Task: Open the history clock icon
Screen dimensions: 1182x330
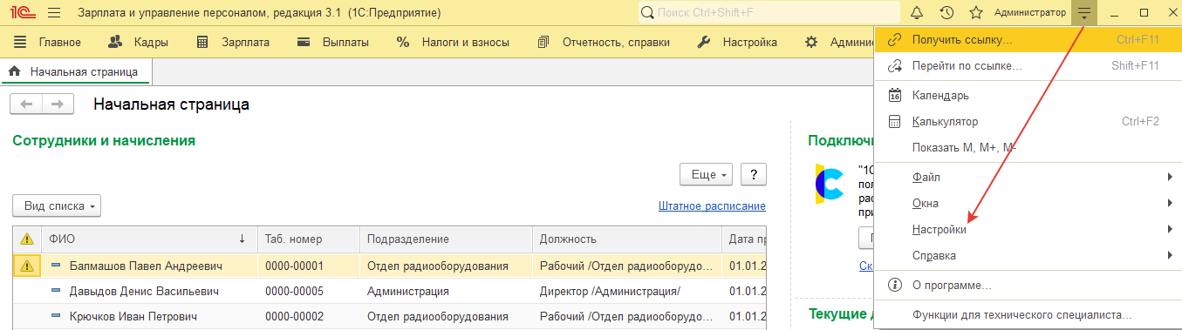Action: (x=946, y=13)
